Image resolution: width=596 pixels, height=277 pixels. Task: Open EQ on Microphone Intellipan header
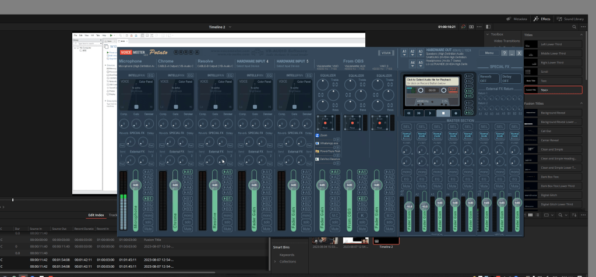click(151, 76)
